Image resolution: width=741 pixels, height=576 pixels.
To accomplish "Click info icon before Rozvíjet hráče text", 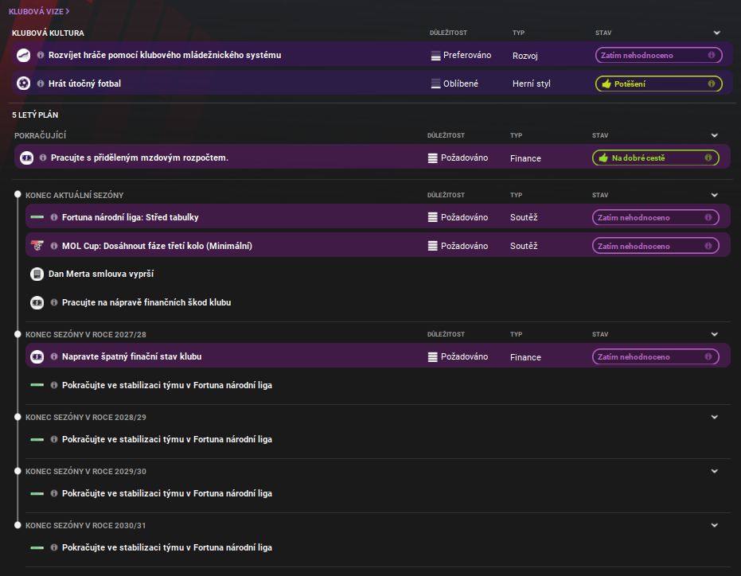I will [41, 55].
